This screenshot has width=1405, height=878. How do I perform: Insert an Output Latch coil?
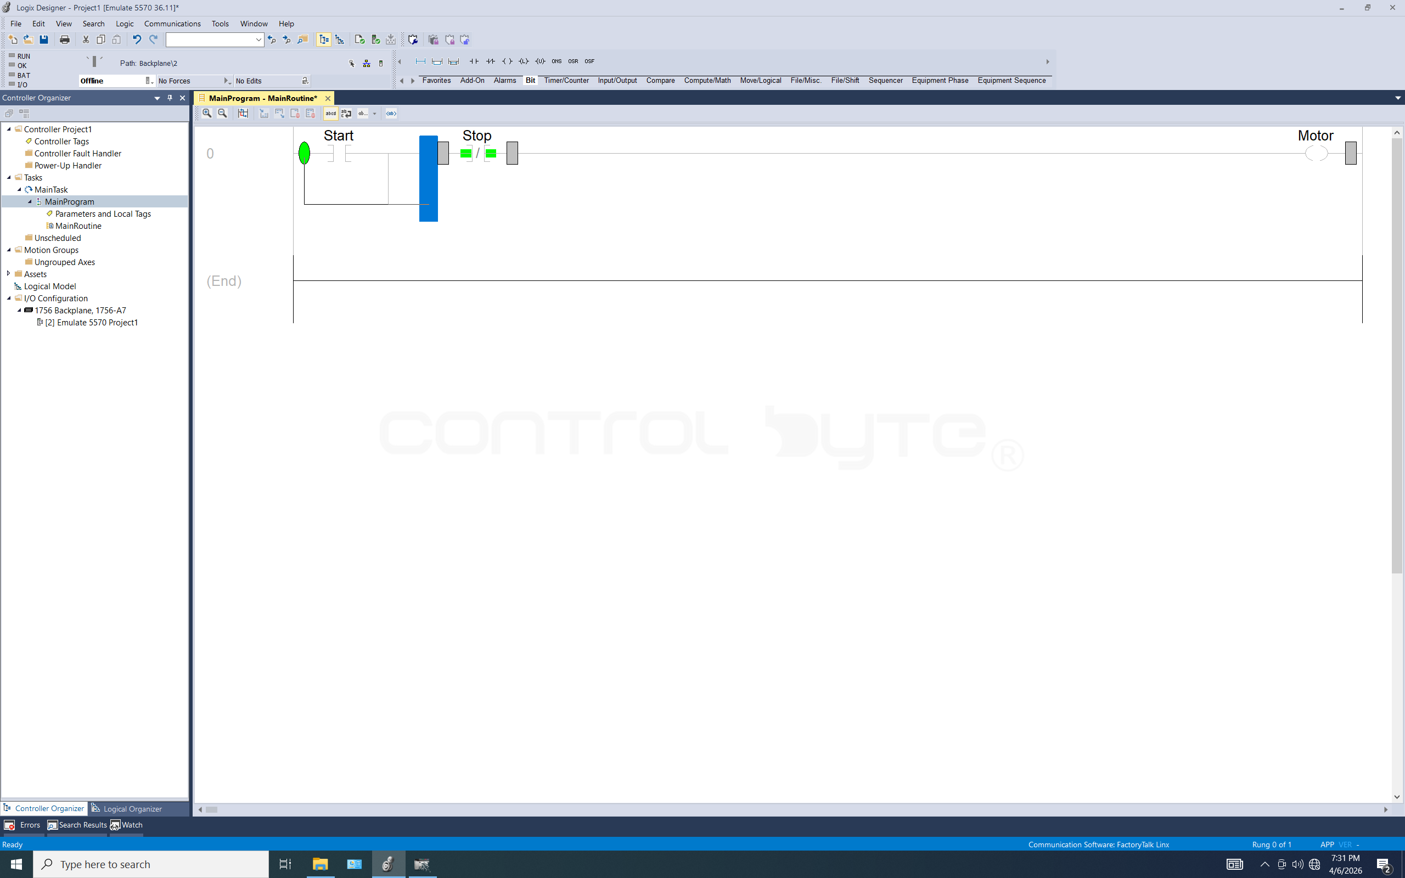click(524, 61)
